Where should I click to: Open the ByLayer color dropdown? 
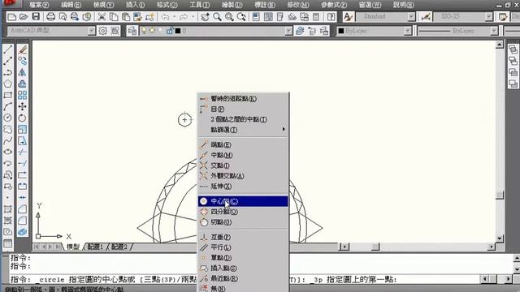pyautogui.click(x=408, y=31)
